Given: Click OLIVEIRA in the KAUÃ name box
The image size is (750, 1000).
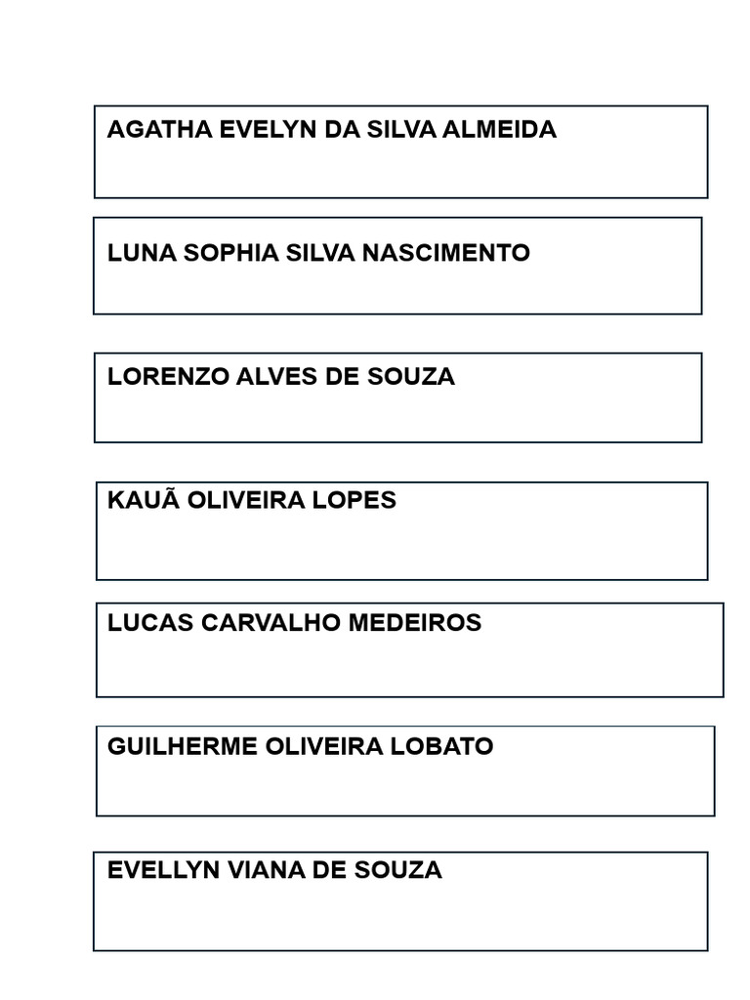Looking at the screenshot, I should click(x=246, y=500).
